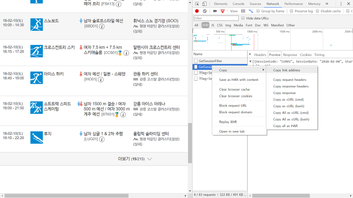The width and height of the screenshot is (353, 198).
Task: Click the cross-country skiing sport icon
Action: pyautogui.click(x=36, y=51)
